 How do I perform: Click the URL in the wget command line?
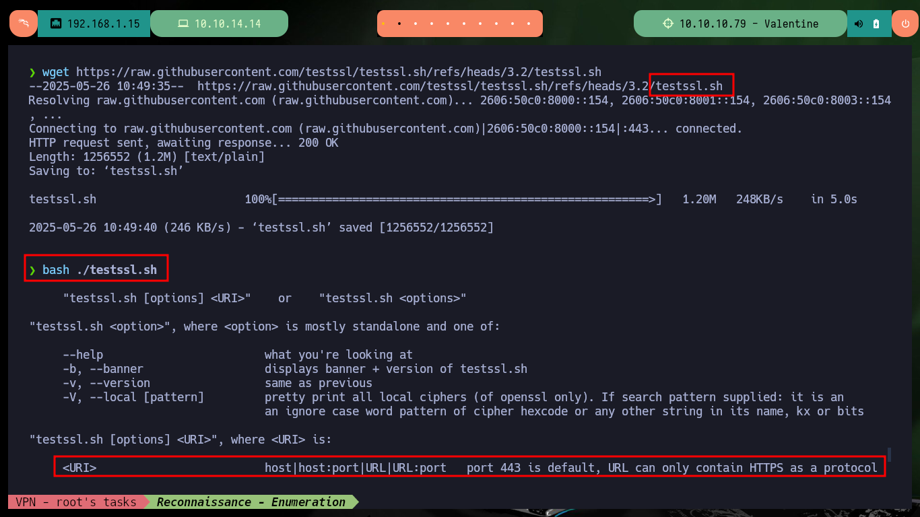(x=339, y=72)
